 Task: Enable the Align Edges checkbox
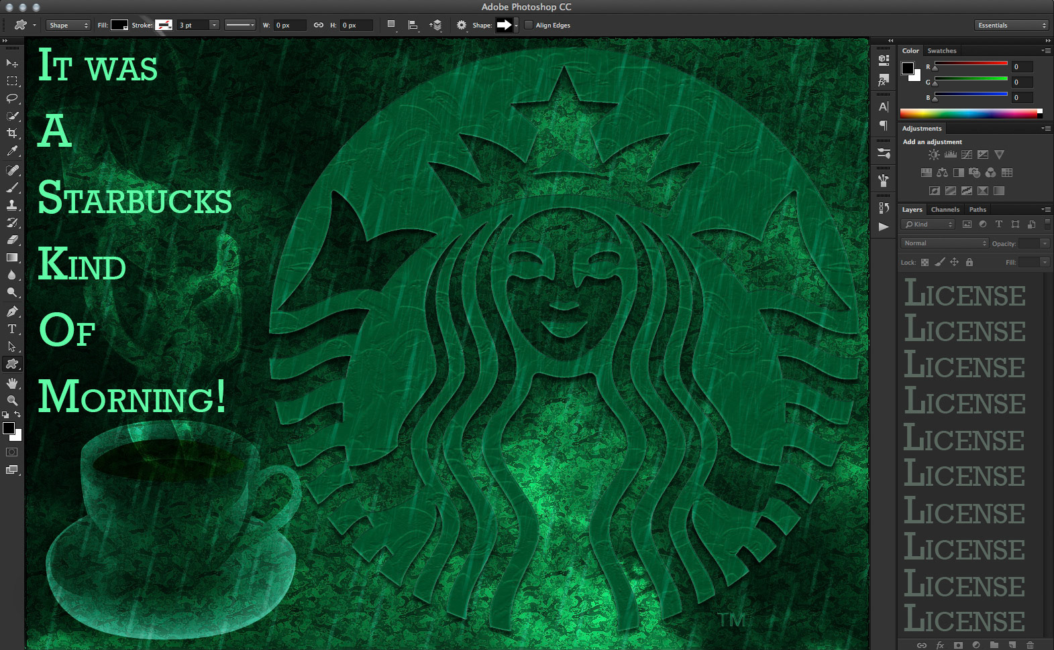[x=529, y=25]
